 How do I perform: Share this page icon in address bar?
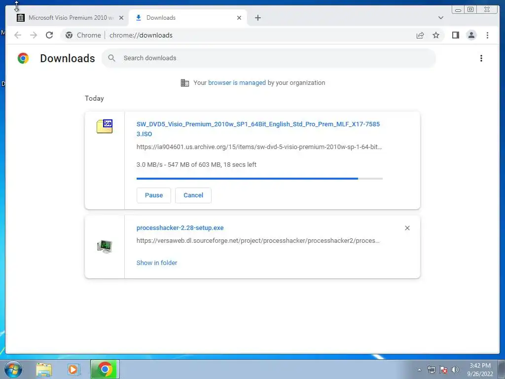[x=420, y=35]
